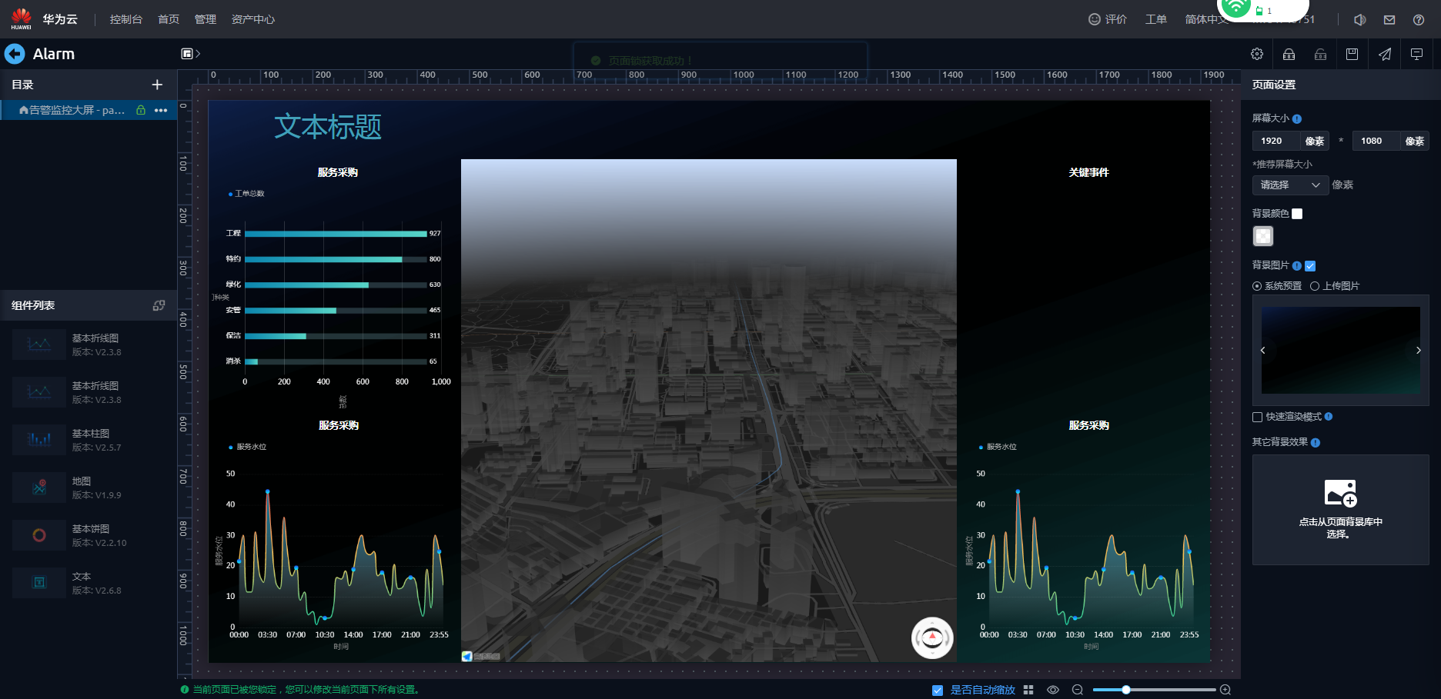The width and height of the screenshot is (1441, 699).
Task: Select the 告警监控大屏 page in the directory
Action: (x=89, y=110)
